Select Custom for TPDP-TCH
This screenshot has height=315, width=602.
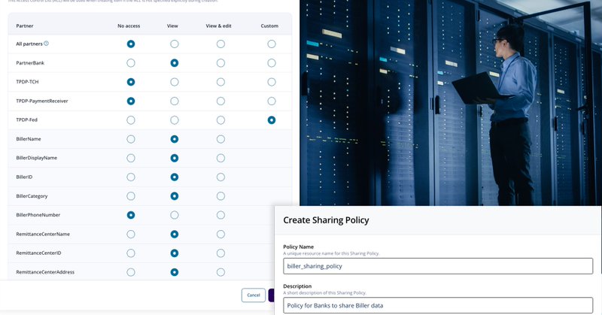(x=272, y=82)
